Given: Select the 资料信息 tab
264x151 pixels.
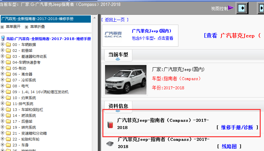Looking at the screenshot, I should [x=118, y=106].
